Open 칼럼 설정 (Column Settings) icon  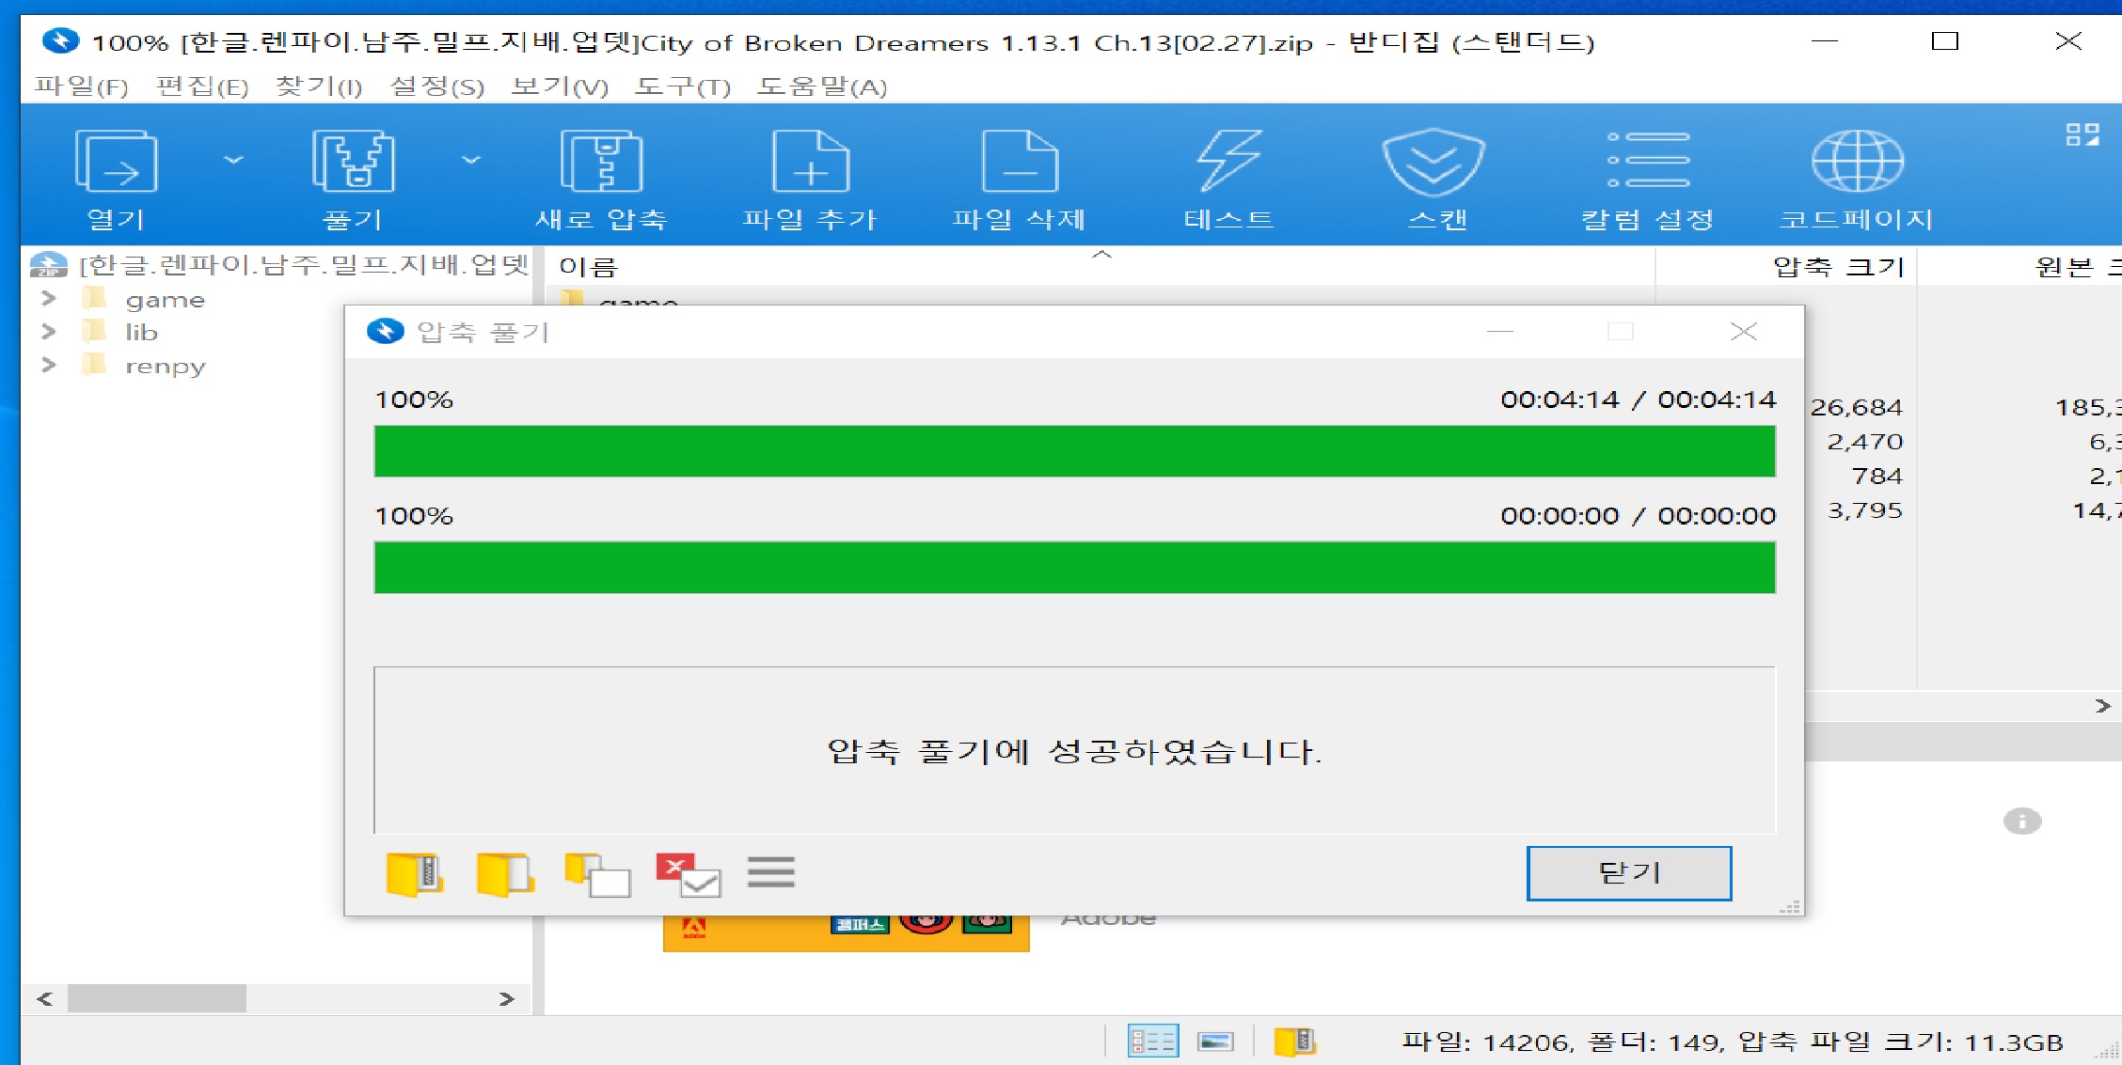(x=1648, y=162)
